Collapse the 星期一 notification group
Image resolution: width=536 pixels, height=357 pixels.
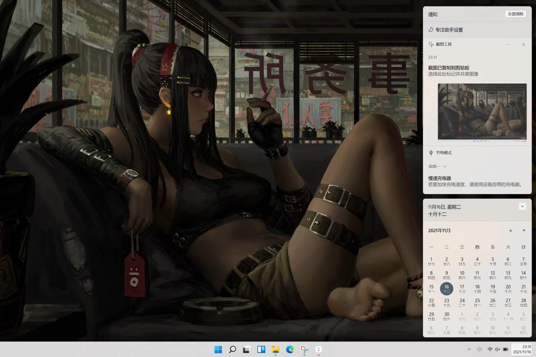coord(438,166)
